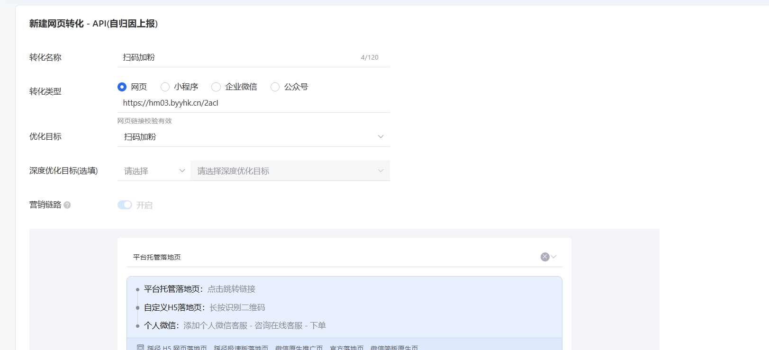This screenshot has width=769, height=350.
Task: Clear the 平台托管落地页 selection with the X icon
Action: pyautogui.click(x=545, y=257)
